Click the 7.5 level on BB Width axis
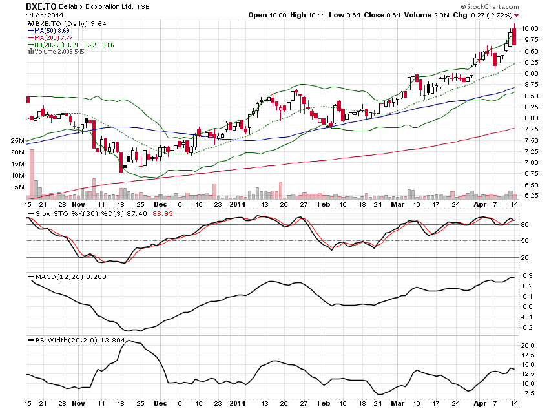Screen dimensions: 549x409 click(529, 393)
